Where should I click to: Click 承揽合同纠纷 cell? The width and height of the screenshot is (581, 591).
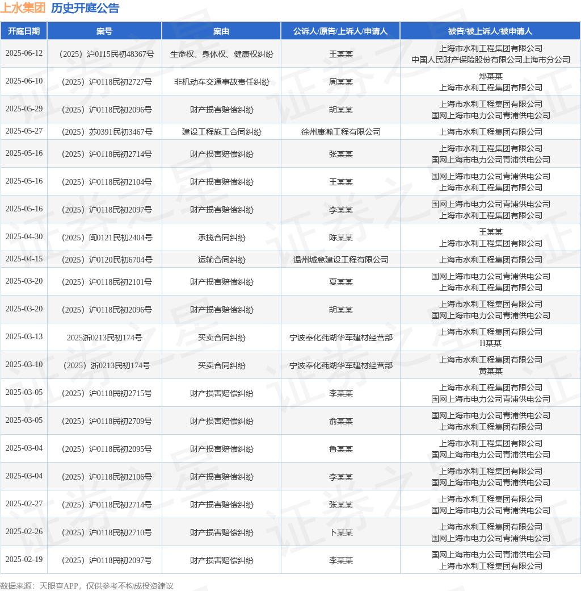click(x=222, y=238)
